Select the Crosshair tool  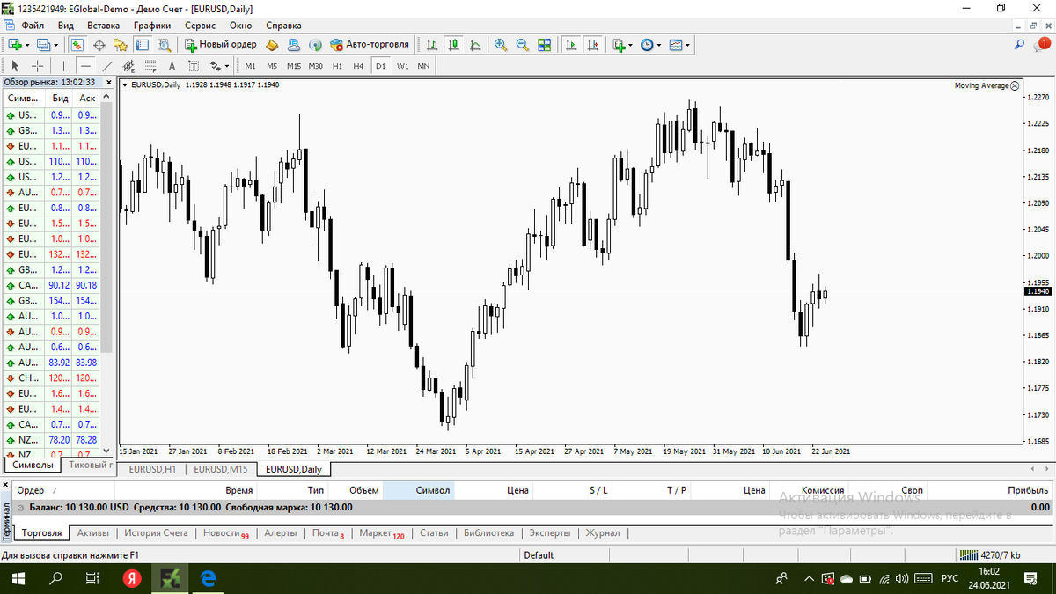coord(38,65)
